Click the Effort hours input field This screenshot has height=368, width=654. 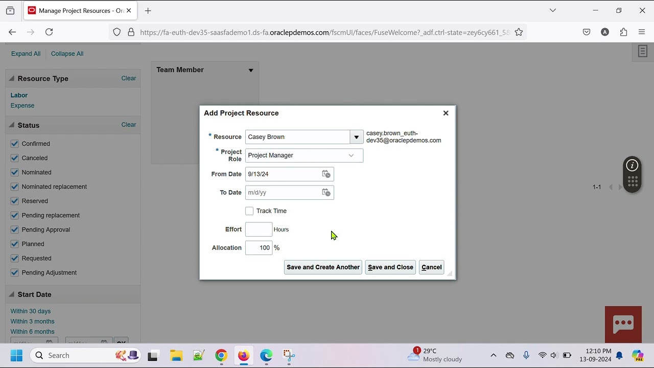tap(259, 229)
